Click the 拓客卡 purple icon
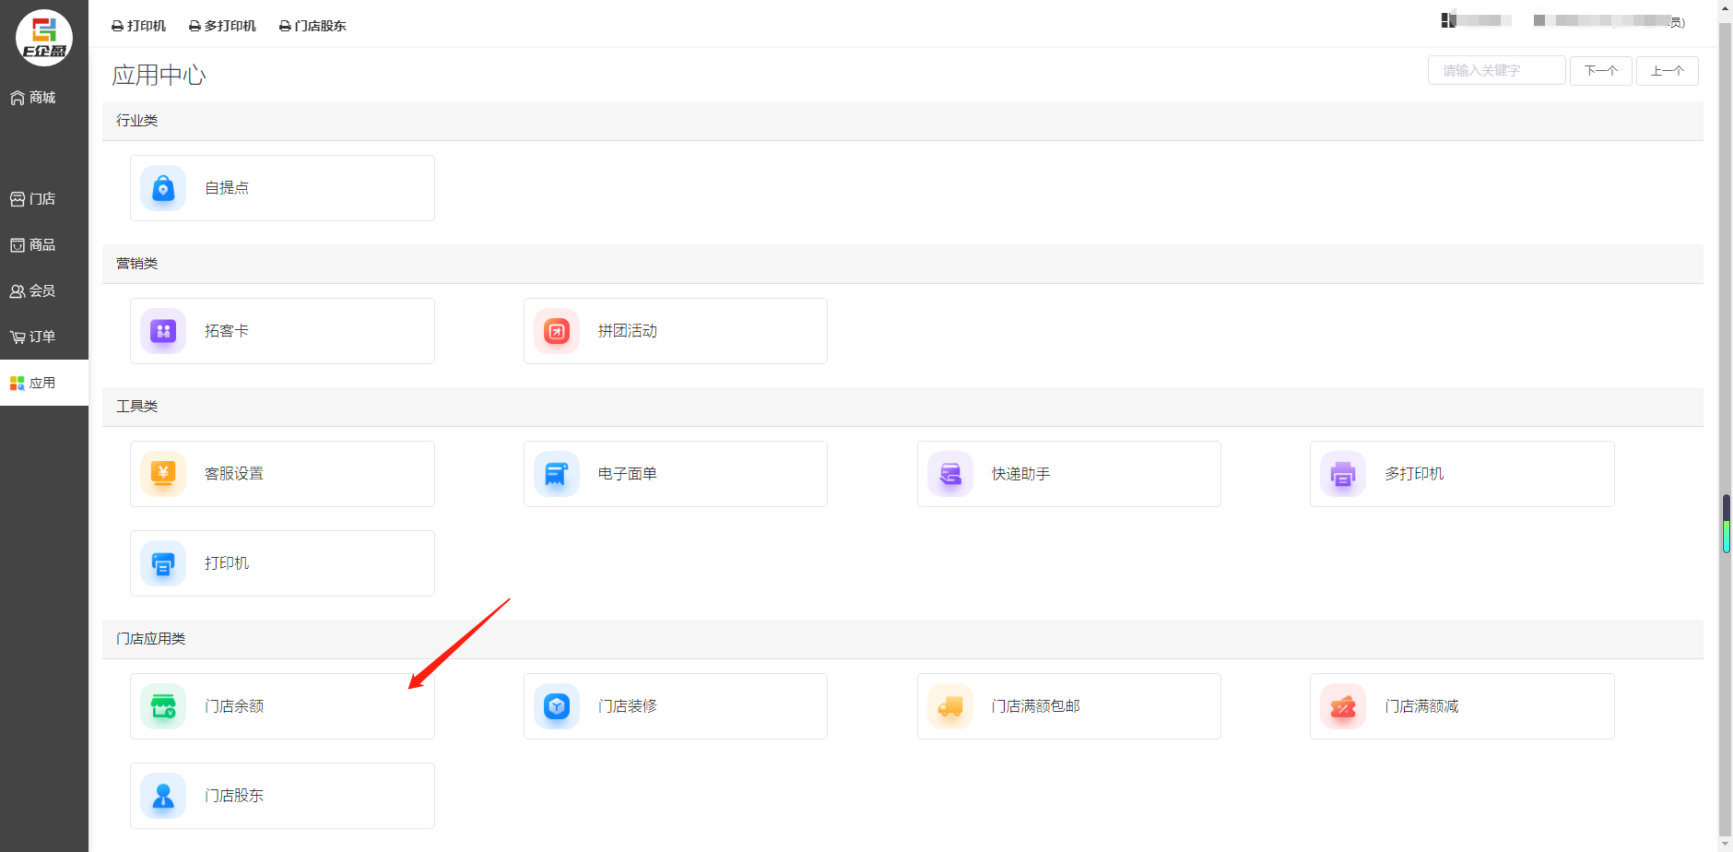 163,331
